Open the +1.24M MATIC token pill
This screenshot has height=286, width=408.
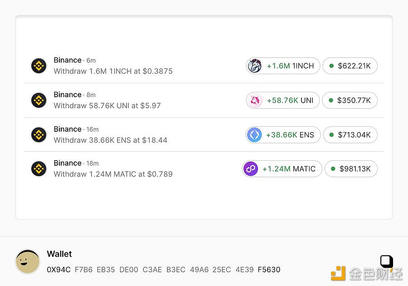tap(282, 169)
